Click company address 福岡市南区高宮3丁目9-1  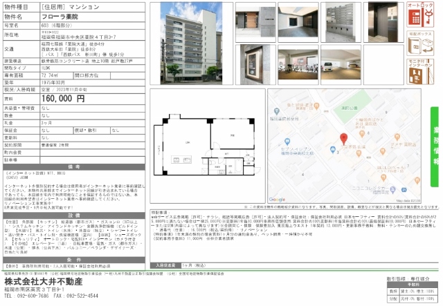34,289
